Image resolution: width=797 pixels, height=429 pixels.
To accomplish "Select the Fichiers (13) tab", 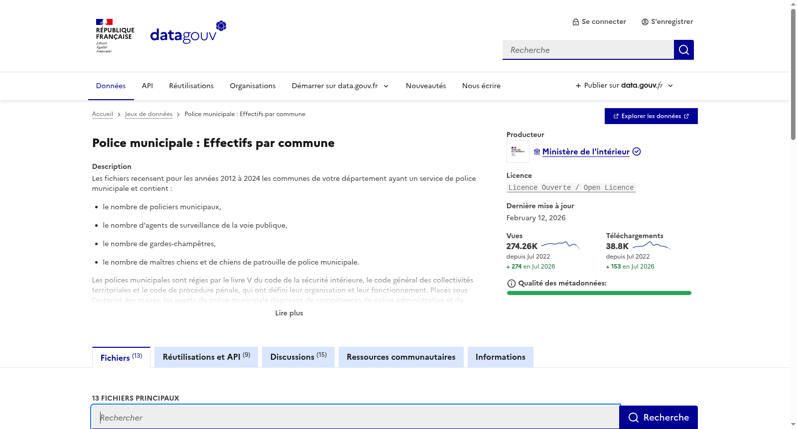I will coord(121,357).
